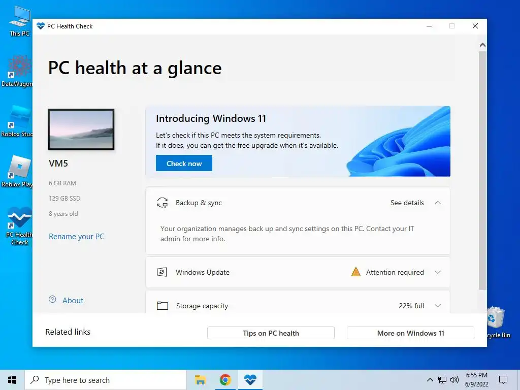
Task: Open the taskbar clock and date
Action: click(476, 380)
